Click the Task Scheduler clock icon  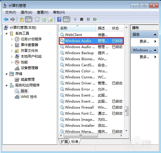tap(17, 39)
